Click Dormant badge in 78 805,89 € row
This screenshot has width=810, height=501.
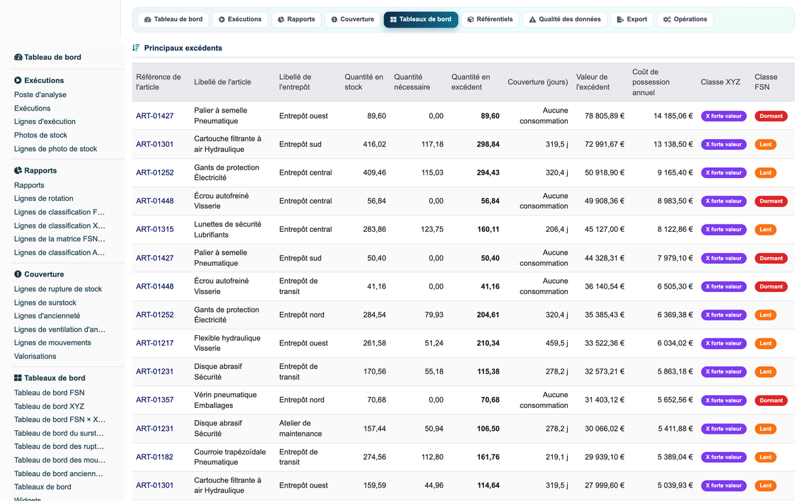coord(771,116)
